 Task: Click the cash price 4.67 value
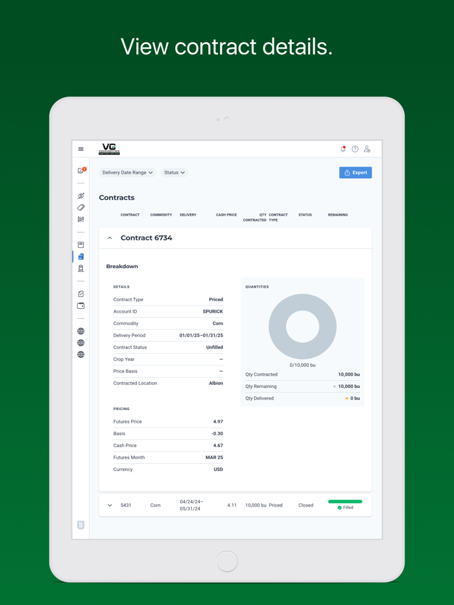pos(218,446)
